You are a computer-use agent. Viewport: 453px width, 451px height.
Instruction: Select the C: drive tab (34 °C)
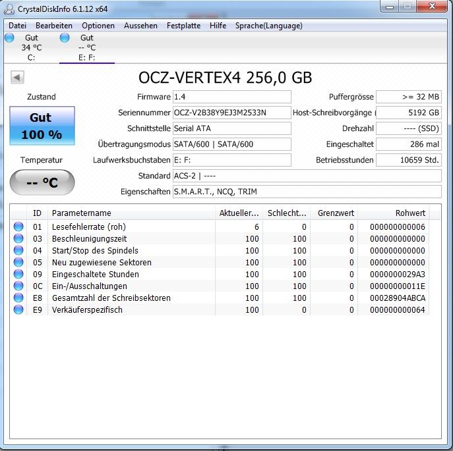pyautogui.click(x=31, y=47)
